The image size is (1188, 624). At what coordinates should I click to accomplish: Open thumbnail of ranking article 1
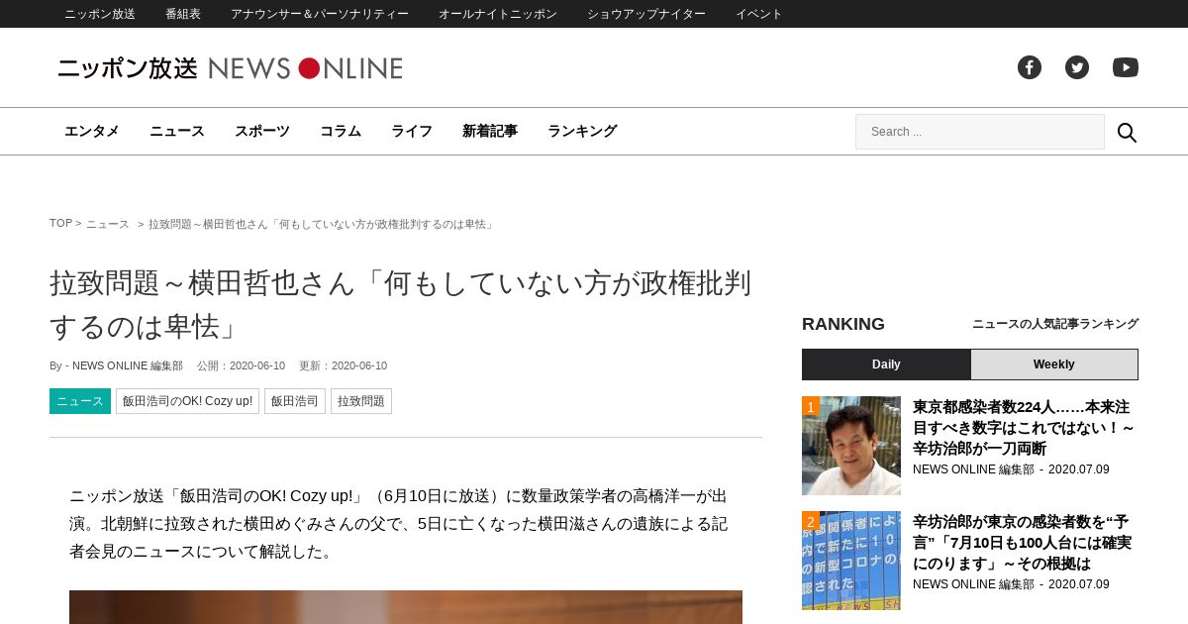851,446
